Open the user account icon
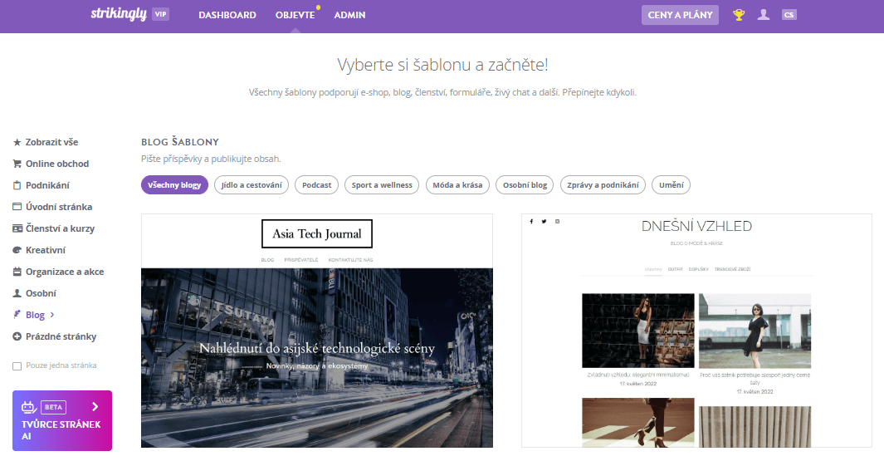Viewport: 884px width, 461px height. [x=764, y=15]
